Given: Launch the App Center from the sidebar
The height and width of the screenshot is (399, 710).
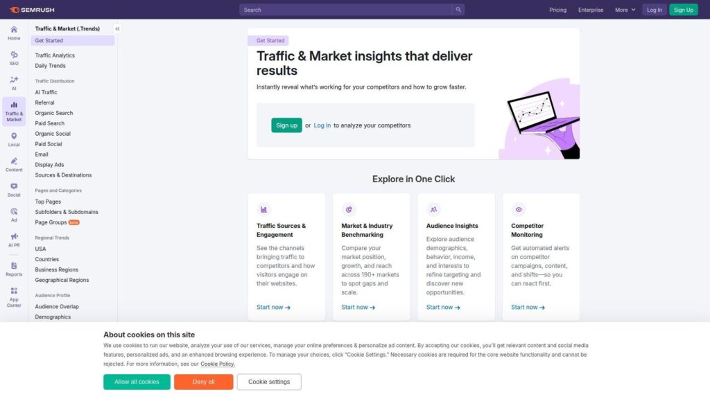Looking at the screenshot, I should point(13,295).
